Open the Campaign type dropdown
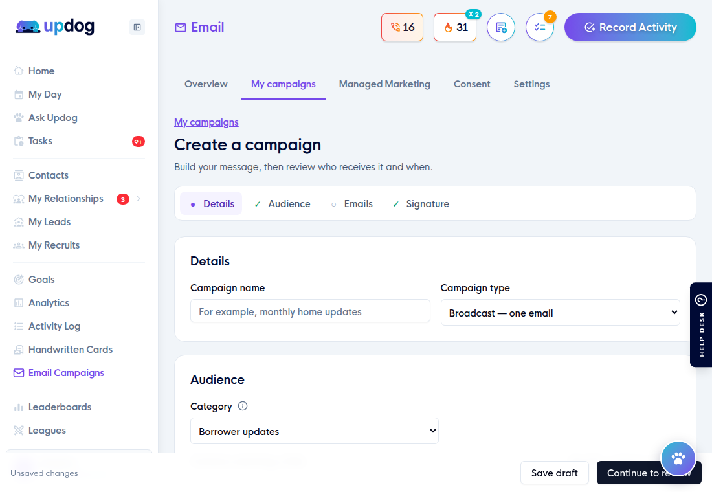 pos(560,313)
